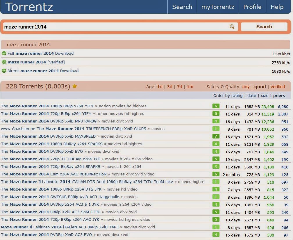Open Maze Runner DVDRip XviD EVO (767 MB)

[42, 151]
